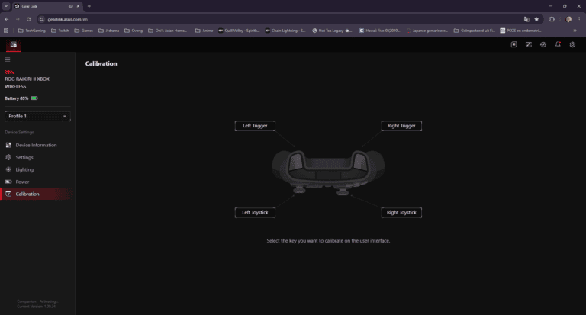The image size is (586, 315).
Task: Click the sync/update icon in top-right bar
Action: 543,44
